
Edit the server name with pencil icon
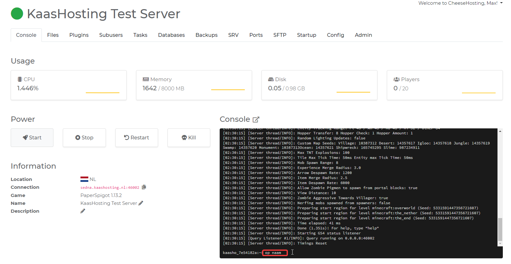tap(141, 203)
